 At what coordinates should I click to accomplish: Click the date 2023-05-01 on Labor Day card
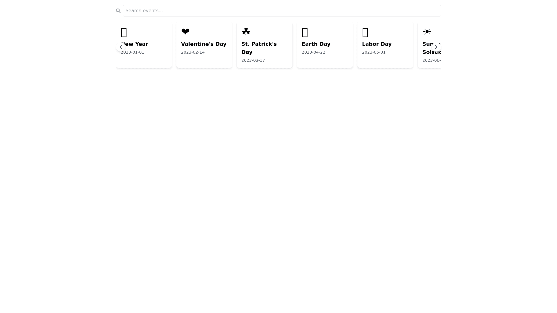pos(374,52)
